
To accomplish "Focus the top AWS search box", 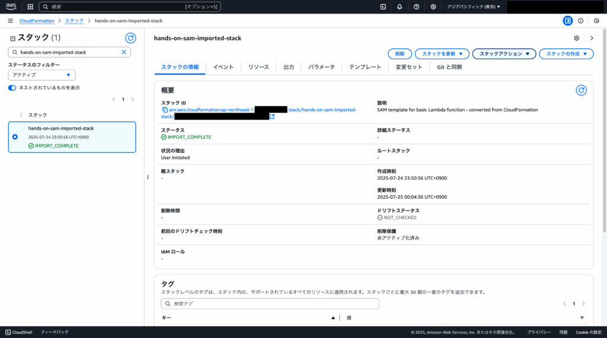I will 130,7.
